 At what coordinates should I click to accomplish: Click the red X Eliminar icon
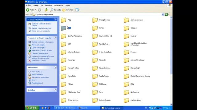pyautogui.click(x=30, y=61)
